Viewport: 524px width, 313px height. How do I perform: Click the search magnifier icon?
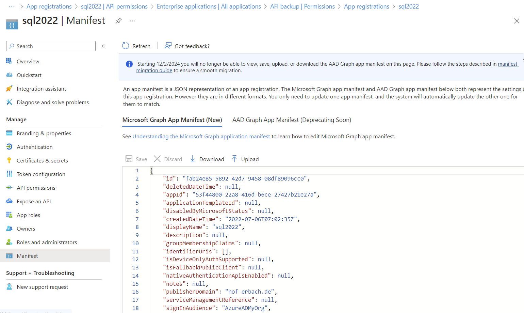pyautogui.click(x=12, y=46)
